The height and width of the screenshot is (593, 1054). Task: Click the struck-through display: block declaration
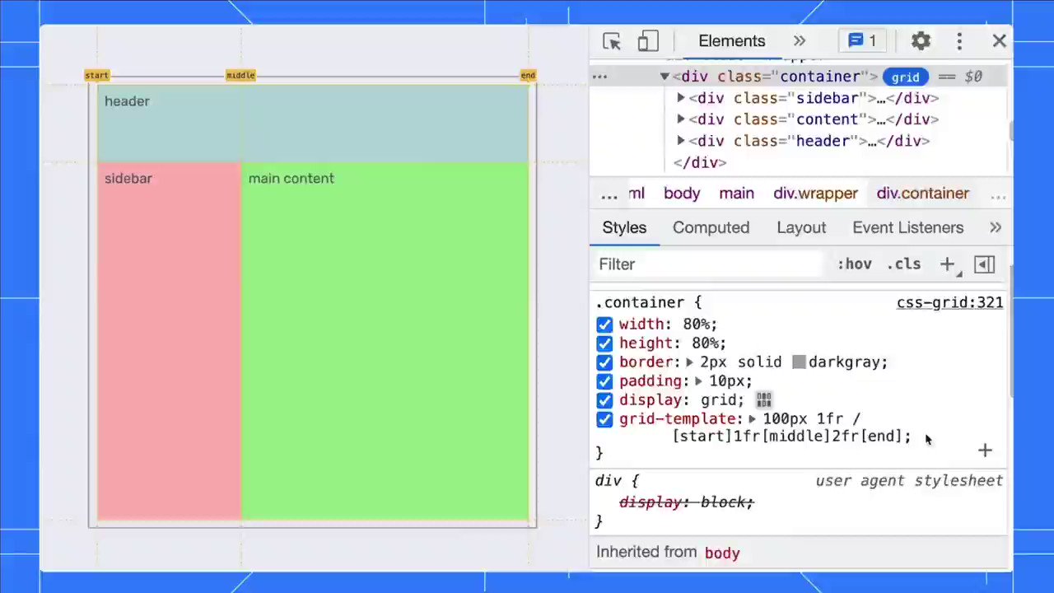686,502
